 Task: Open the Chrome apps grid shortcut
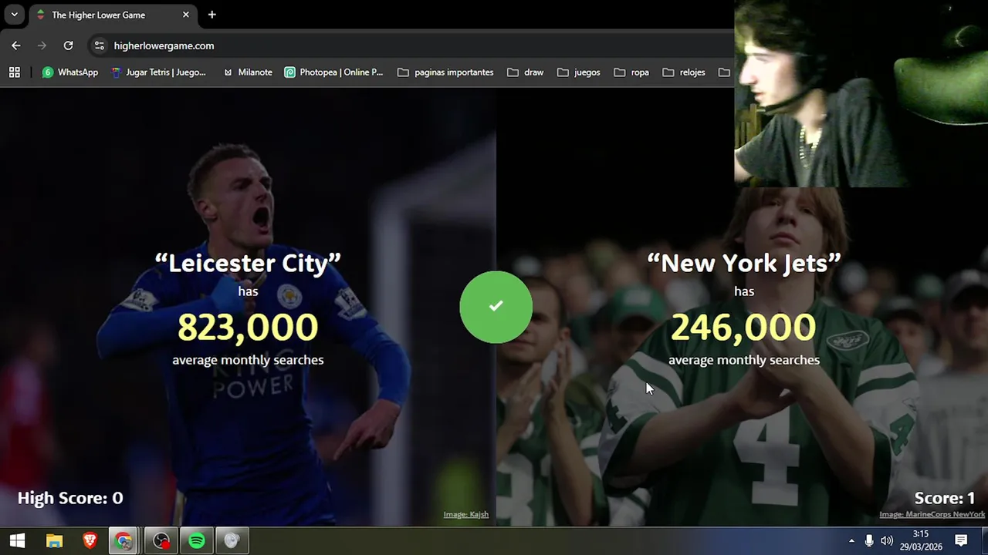point(14,72)
